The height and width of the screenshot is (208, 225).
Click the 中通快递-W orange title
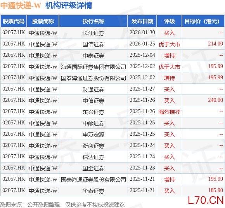pos(21,5)
